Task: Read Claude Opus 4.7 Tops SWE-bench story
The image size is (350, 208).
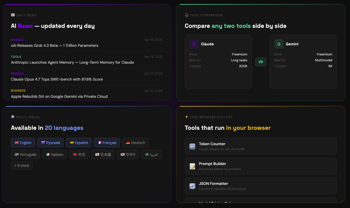Action: coord(57,79)
